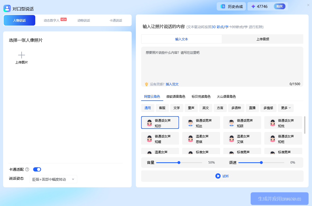
Task: Select the 普通话男声知硕 voice avatar
Action: 231,122
